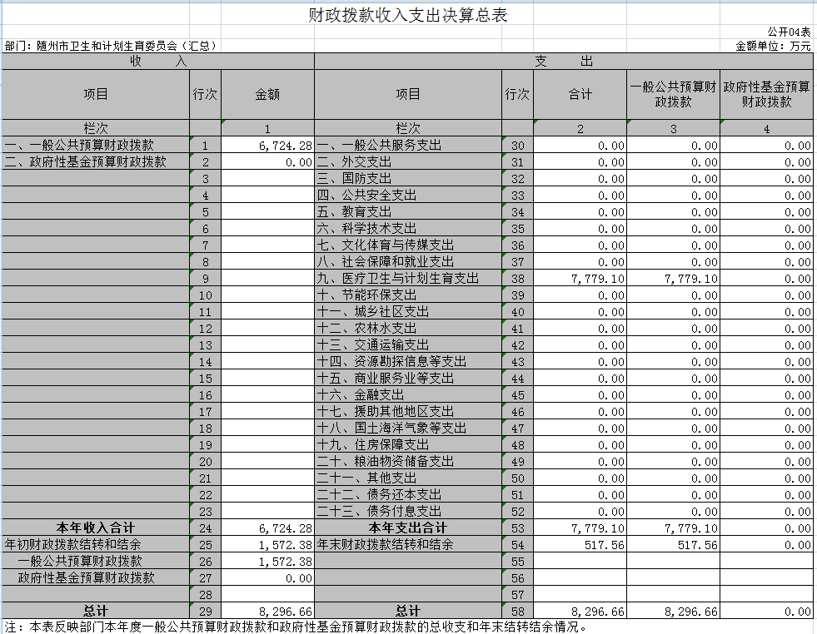Select the 五、教育支出 item cell

tap(366, 212)
